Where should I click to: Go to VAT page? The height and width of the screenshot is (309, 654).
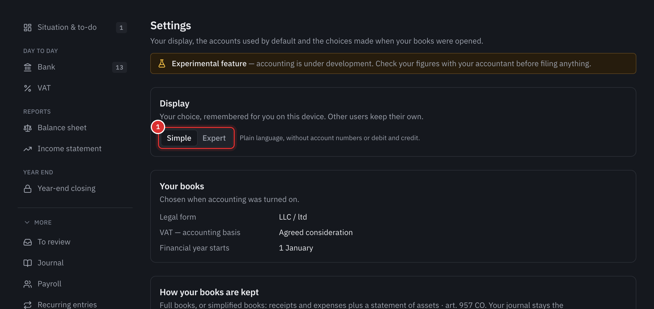(75, 88)
